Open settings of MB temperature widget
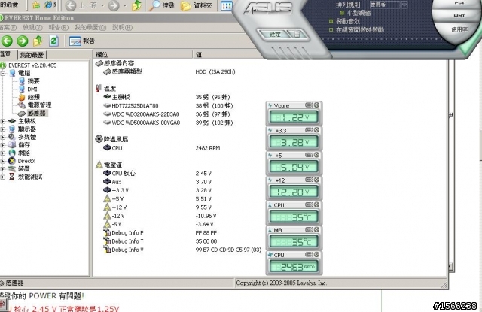The height and width of the screenshot is (312, 482). click(x=309, y=229)
